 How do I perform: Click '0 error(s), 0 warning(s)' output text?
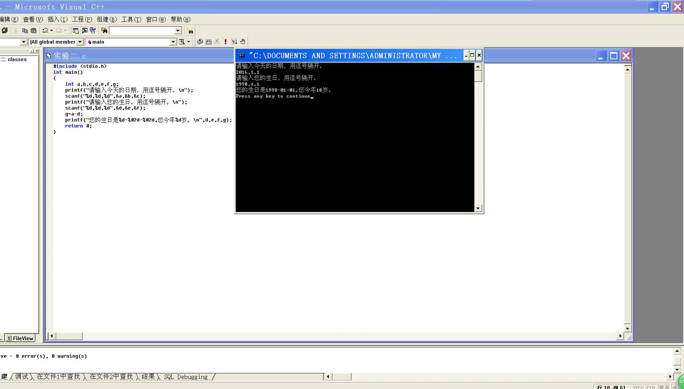point(51,356)
